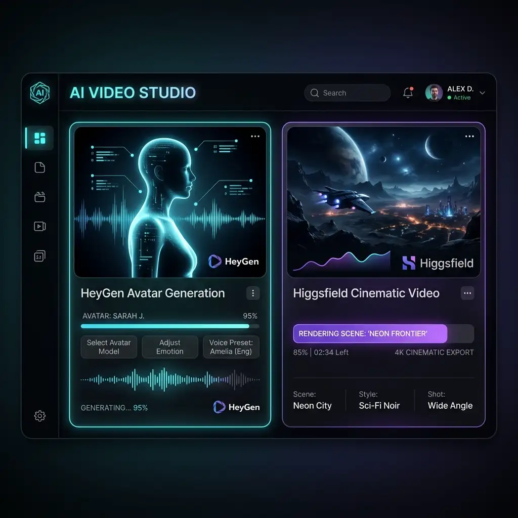The width and height of the screenshot is (518, 518).
Task: Click the Higgsfield Cinematic Video title
Action: tap(366, 293)
